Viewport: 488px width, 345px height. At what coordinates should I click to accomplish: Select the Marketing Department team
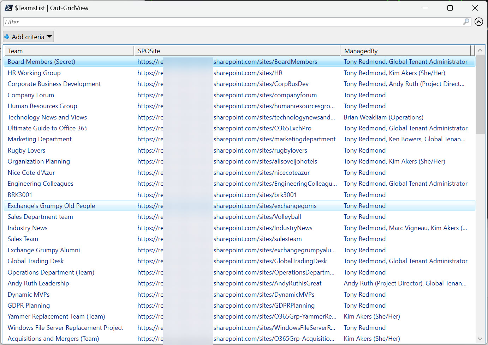pos(40,139)
